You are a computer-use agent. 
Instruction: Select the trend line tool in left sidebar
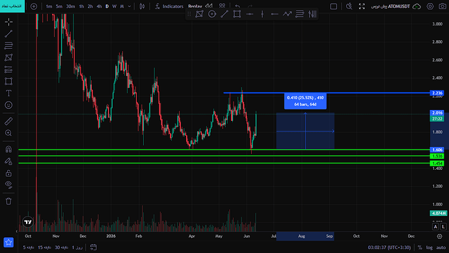(8, 34)
